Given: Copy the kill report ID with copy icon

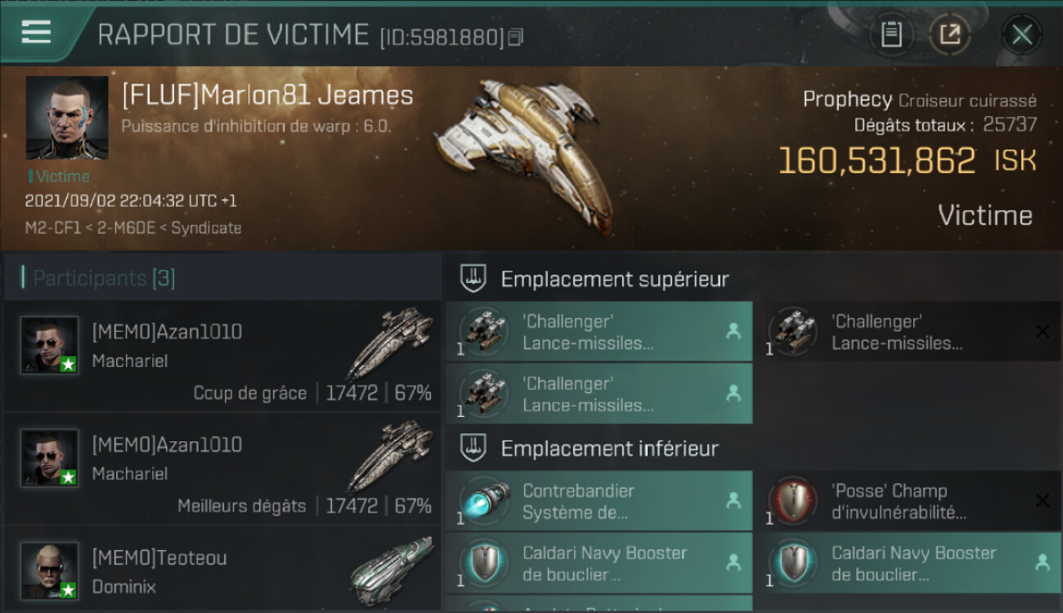Looking at the screenshot, I should [515, 37].
